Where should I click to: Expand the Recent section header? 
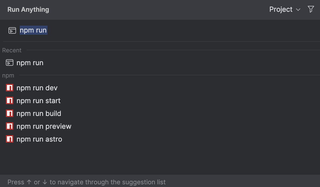tap(12, 50)
